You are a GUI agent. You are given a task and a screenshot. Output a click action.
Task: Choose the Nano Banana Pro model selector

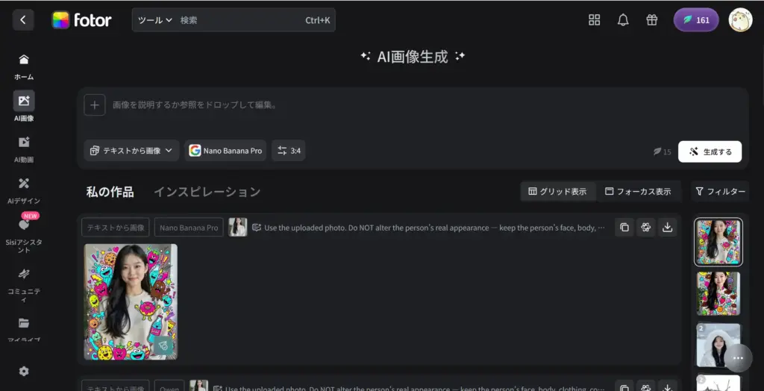tap(225, 151)
